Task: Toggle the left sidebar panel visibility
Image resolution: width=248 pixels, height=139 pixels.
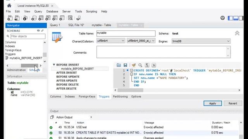Action: [230, 18]
